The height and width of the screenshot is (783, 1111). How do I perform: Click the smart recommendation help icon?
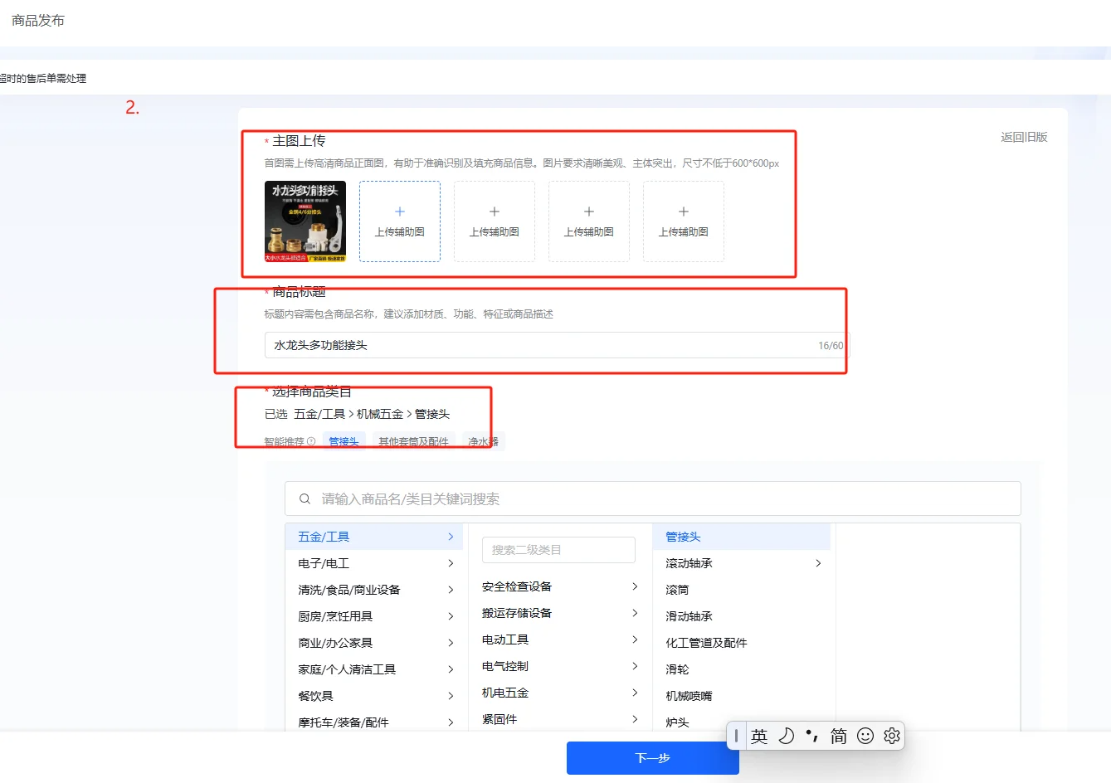pos(311,442)
